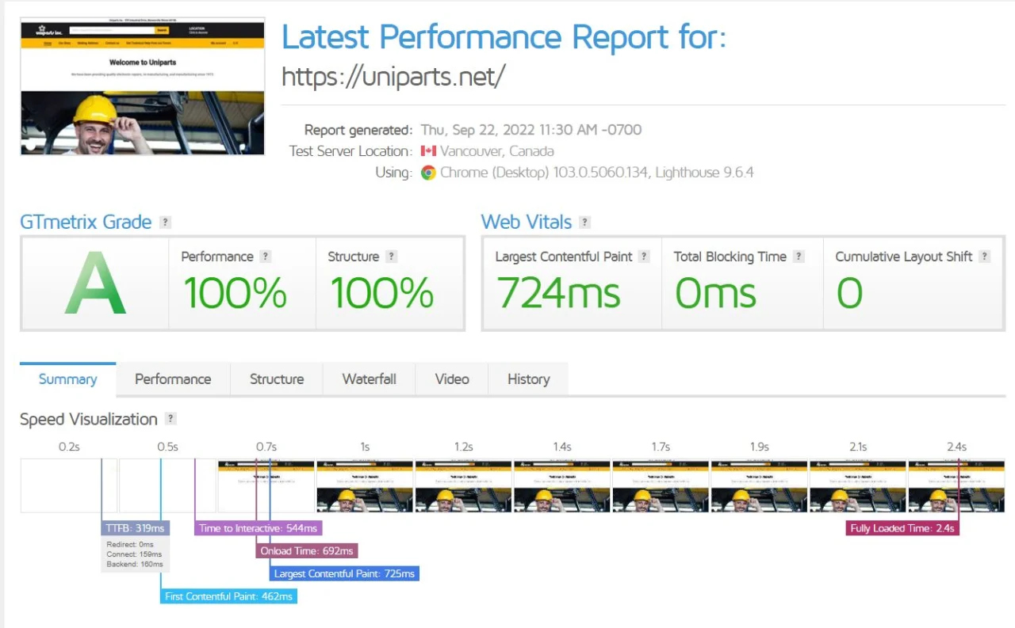Select the Summary tab

coord(68,379)
